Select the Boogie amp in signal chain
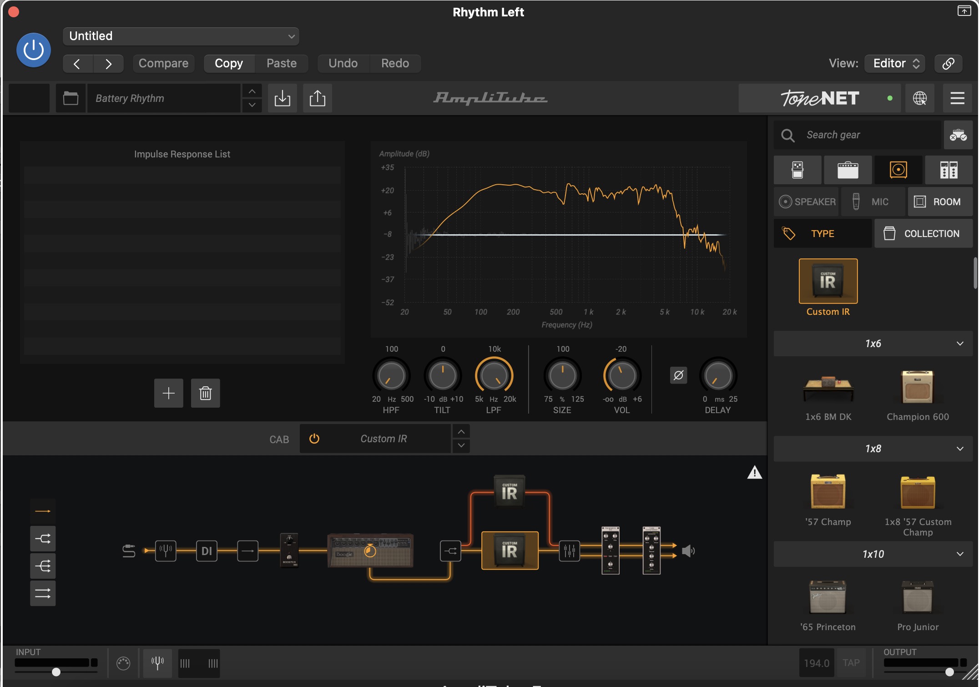This screenshot has width=979, height=687. pyautogui.click(x=370, y=551)
